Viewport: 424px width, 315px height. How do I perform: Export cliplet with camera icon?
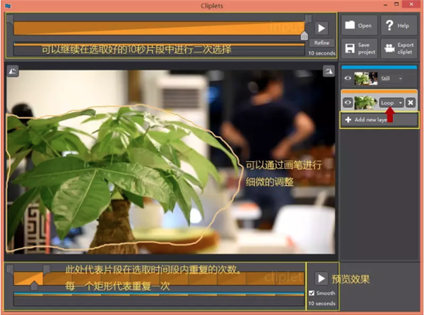pyautogui.click(x=398, y=48)
